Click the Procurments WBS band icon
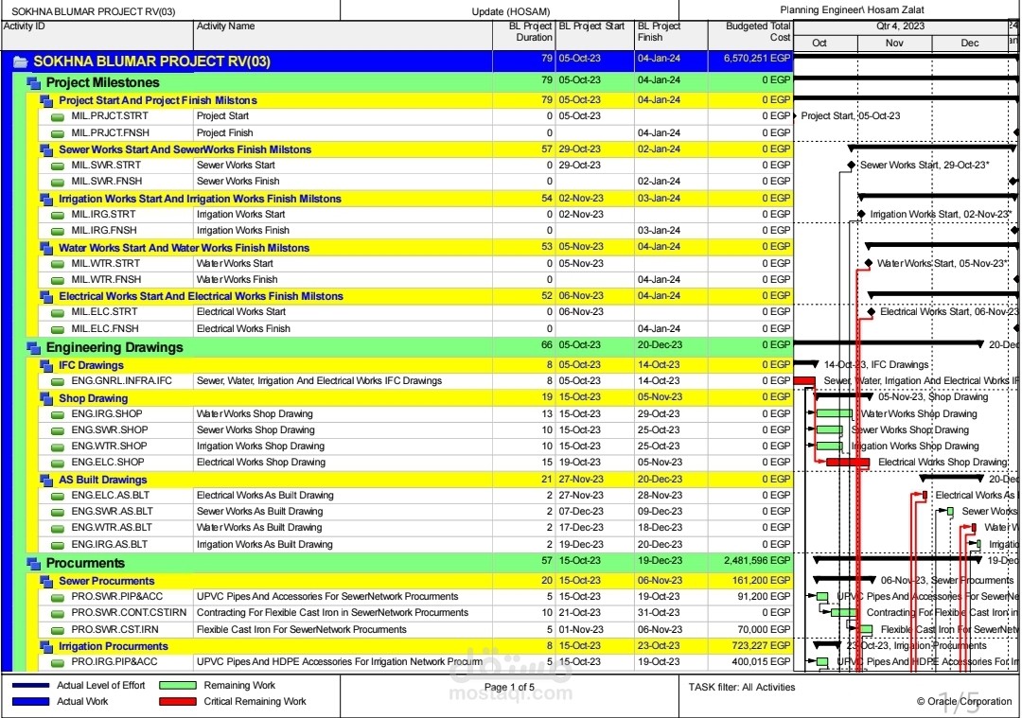Image resolution: width=1022 pixels, height=718 pixels. coord(33,563)
